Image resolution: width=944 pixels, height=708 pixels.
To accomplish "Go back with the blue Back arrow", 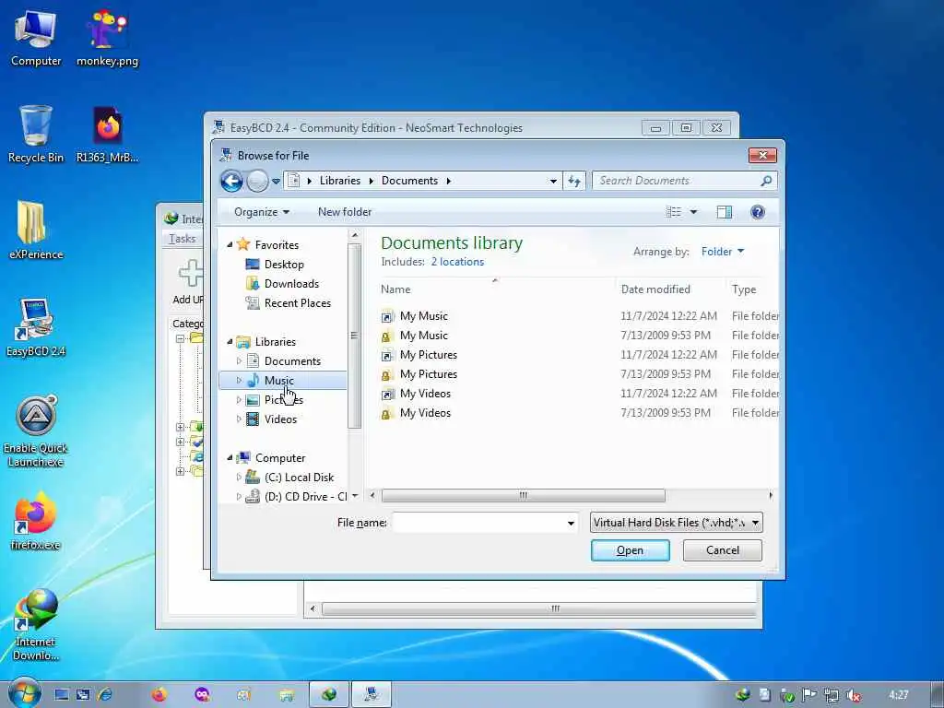I will tap(231, 181).
